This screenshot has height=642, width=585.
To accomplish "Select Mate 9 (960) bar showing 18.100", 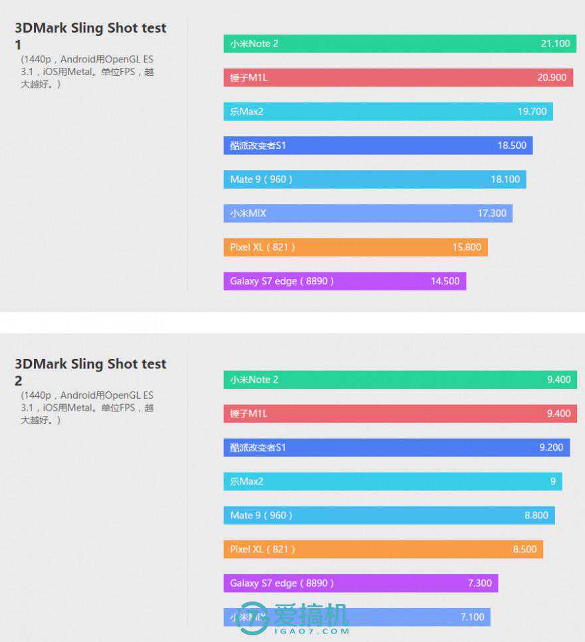I will coord(374,179).
